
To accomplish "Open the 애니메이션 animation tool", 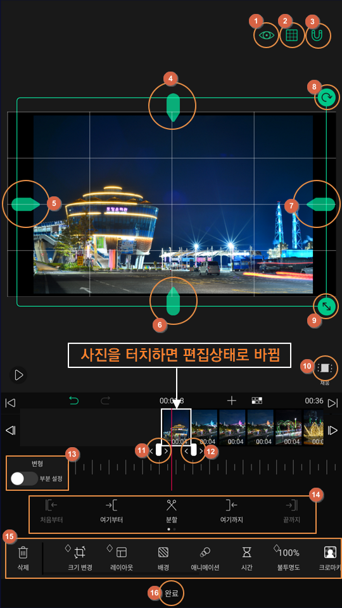I will 205,559.
